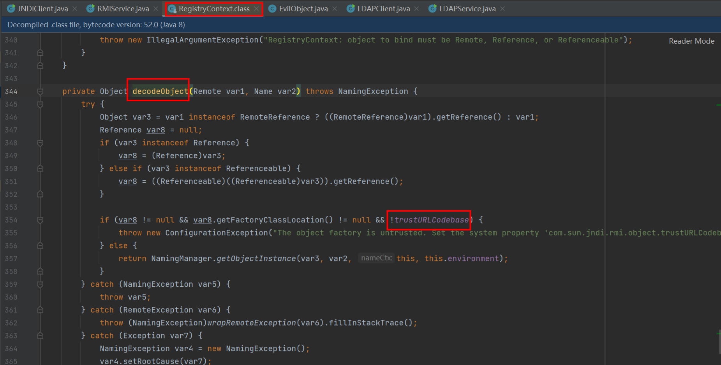Click the RegistryContext.class file icon
This screenshot has width=721, height=365.
pos(172,9)
